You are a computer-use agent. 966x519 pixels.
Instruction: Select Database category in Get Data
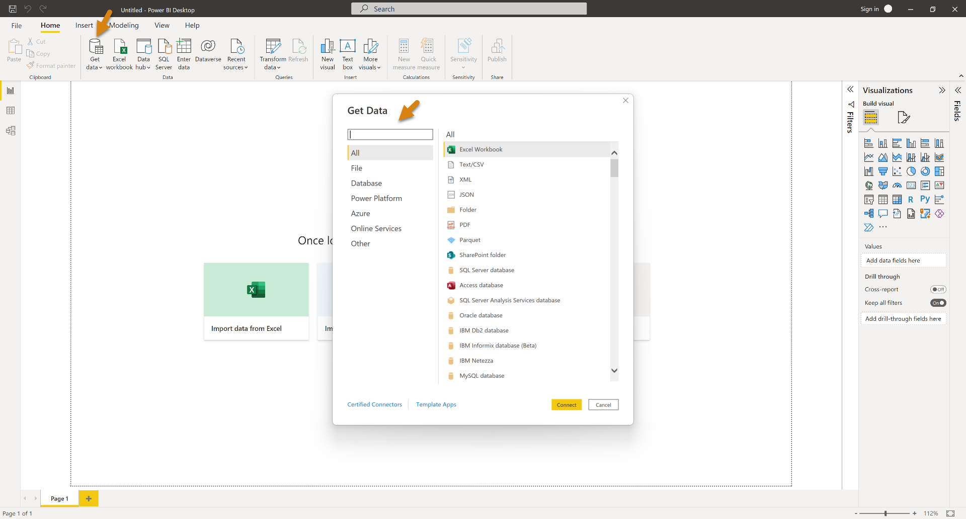coord(390,184)
